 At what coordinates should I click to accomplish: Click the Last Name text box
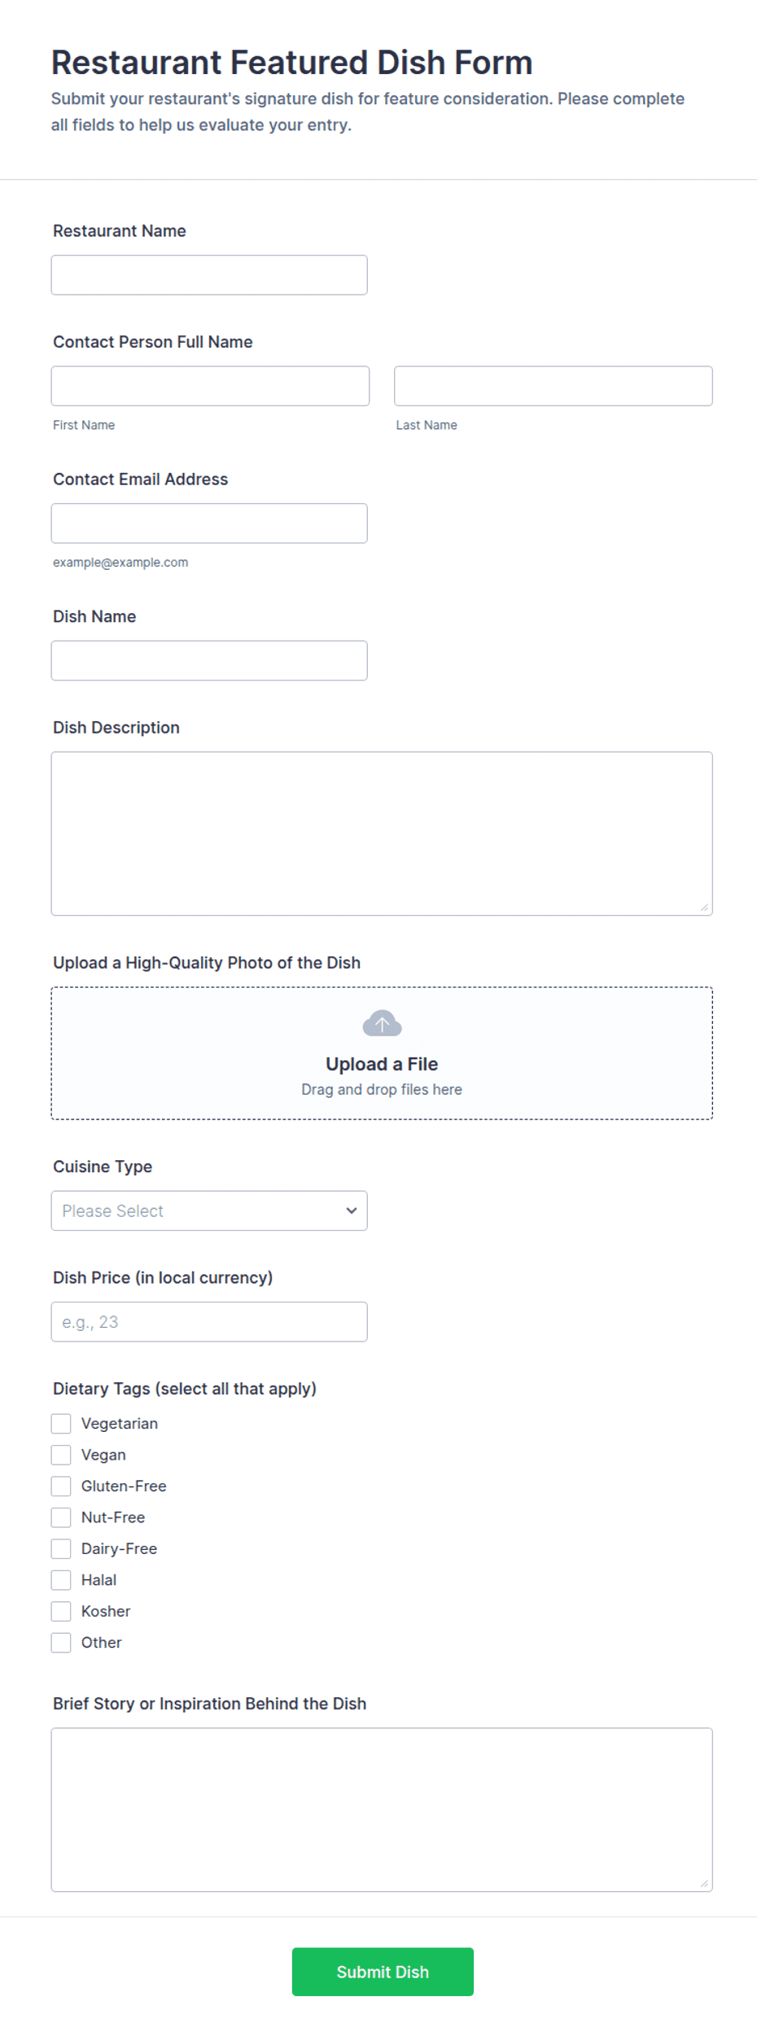[x=554, y=386]
